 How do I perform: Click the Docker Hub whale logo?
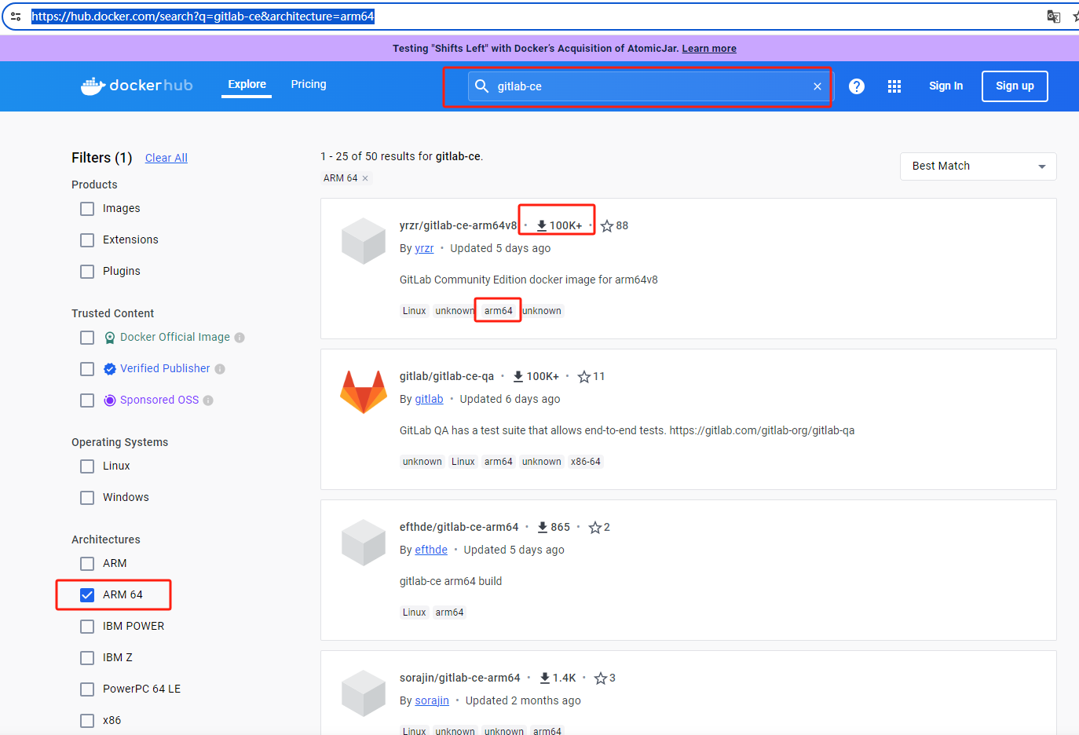pos(94,86)
